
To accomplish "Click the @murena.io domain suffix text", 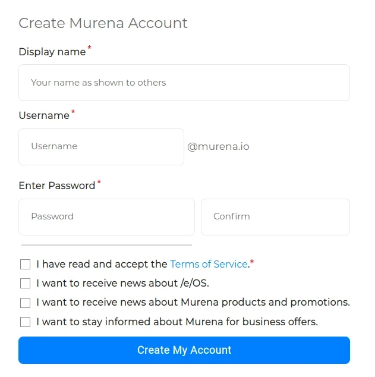I will click(x=218, y=146).
